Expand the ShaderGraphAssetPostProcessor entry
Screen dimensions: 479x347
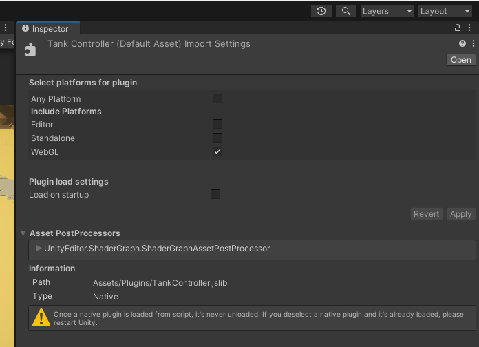(x=39, y=249)
